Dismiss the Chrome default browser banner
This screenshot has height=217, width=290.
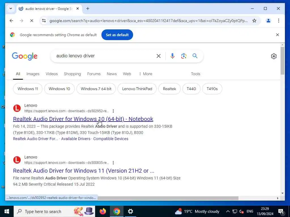click(278, 35)
